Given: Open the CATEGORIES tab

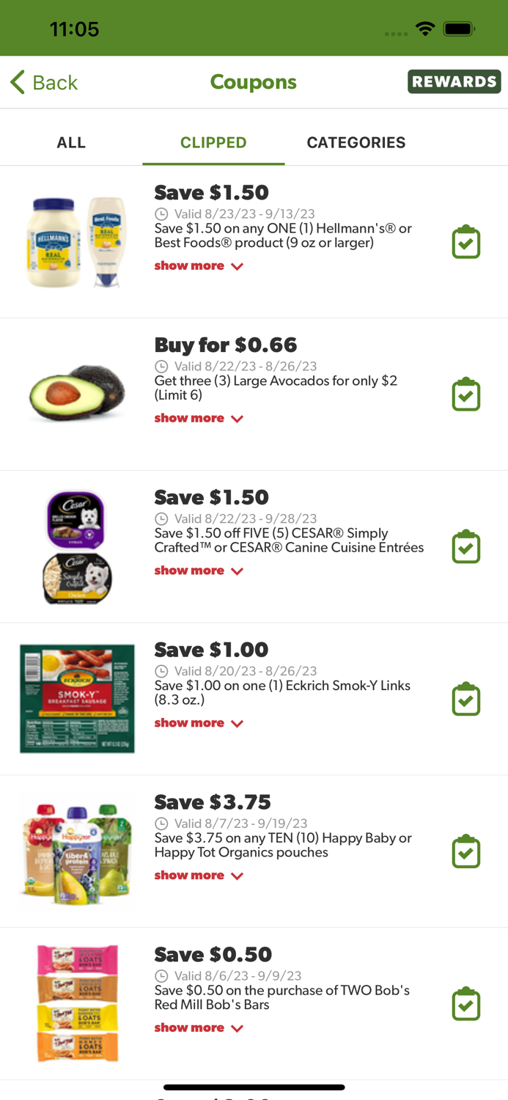Looking at the screenshot, I should pyautogui.click(x=356, y=142).
